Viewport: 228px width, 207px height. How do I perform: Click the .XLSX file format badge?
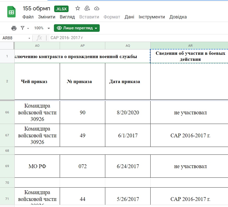coord(61,9)
